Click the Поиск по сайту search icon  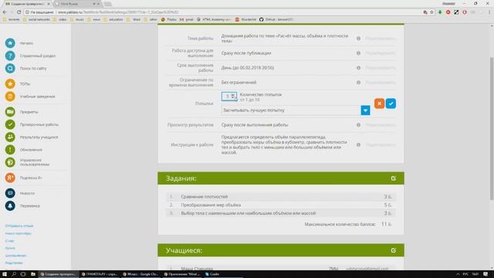tap(10, 69)
